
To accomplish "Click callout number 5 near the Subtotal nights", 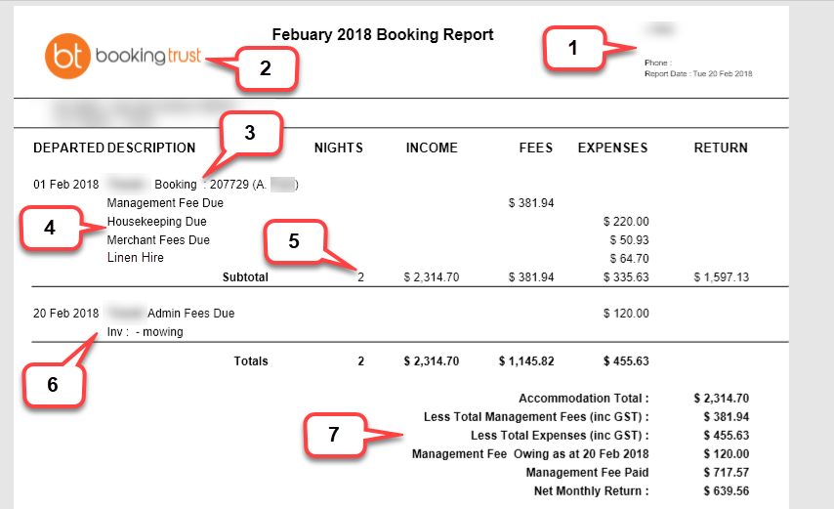I will tap(293, 239).
